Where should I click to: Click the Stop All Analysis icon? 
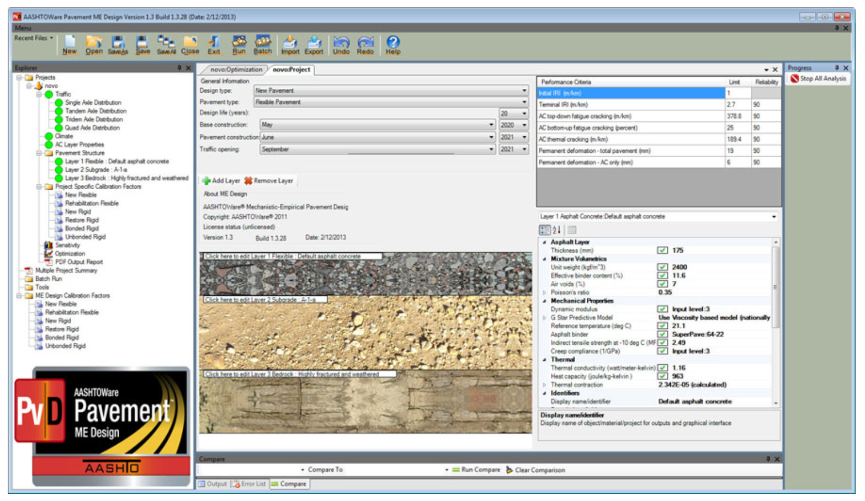pyautogui.click(x=795, y=79)
